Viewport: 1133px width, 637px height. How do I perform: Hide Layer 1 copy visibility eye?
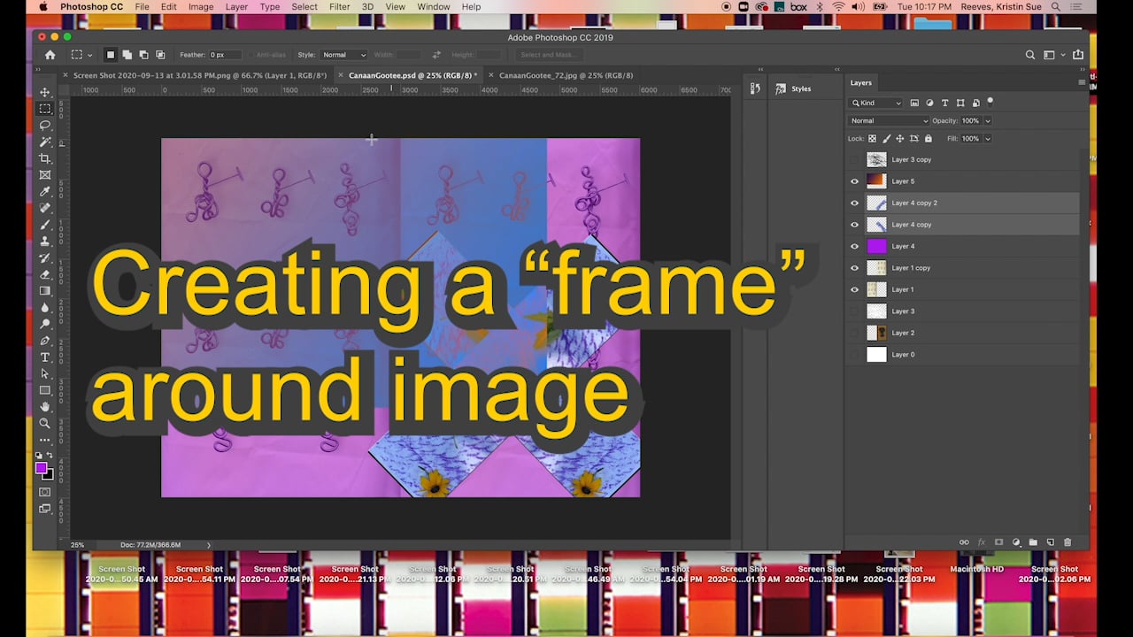coord(854,268)
